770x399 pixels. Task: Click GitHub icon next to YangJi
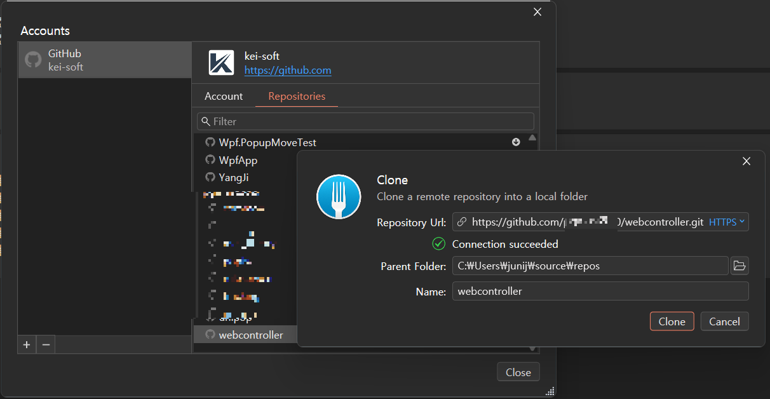[x=210, y=177]
